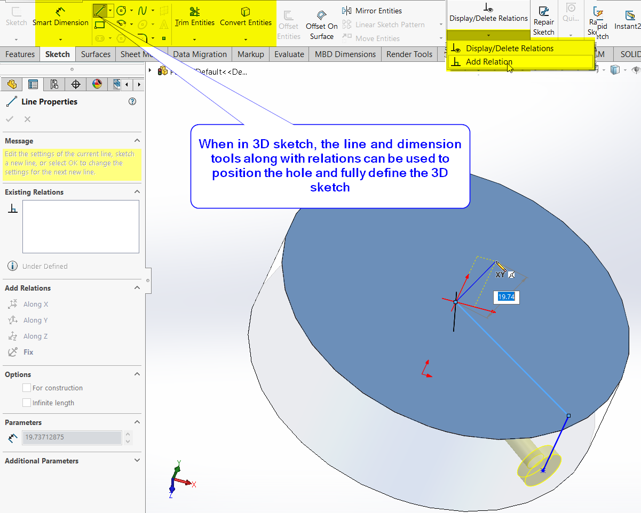This screenshot has width=641, height=513.
Task: Click the 19.74 dimension input box
Action: pos(506,297)
